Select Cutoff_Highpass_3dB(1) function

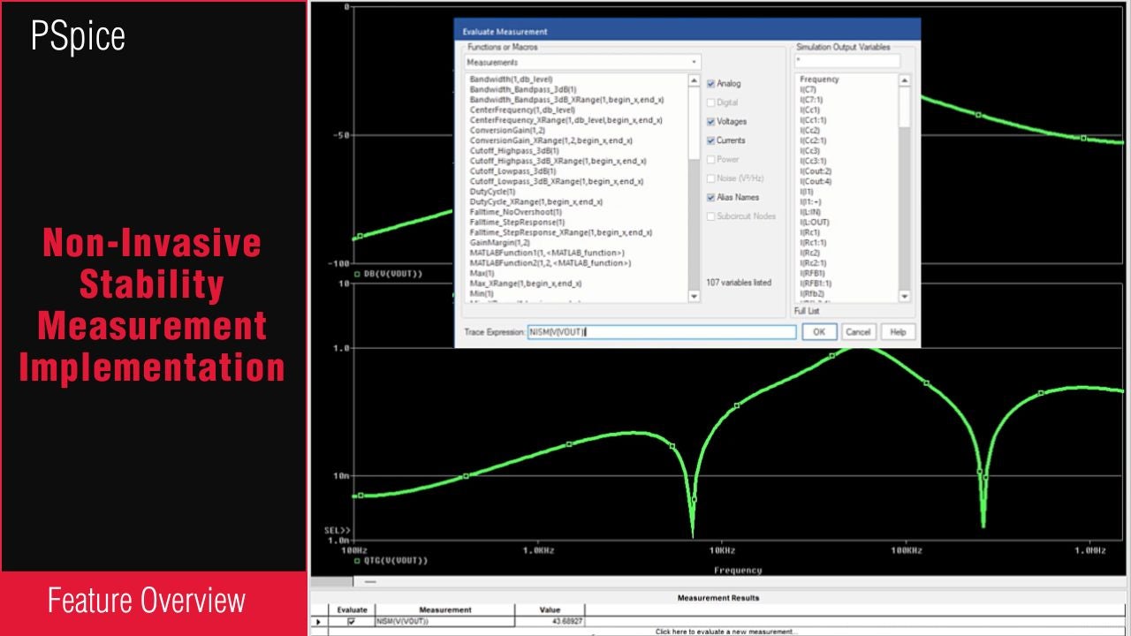point(514,151)
